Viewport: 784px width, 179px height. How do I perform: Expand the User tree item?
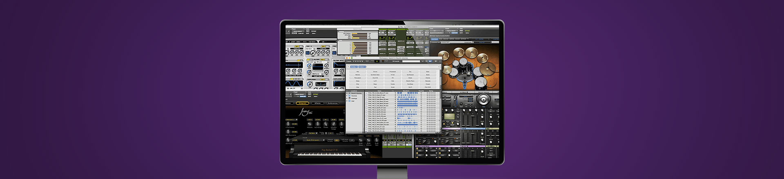(347, 101)
